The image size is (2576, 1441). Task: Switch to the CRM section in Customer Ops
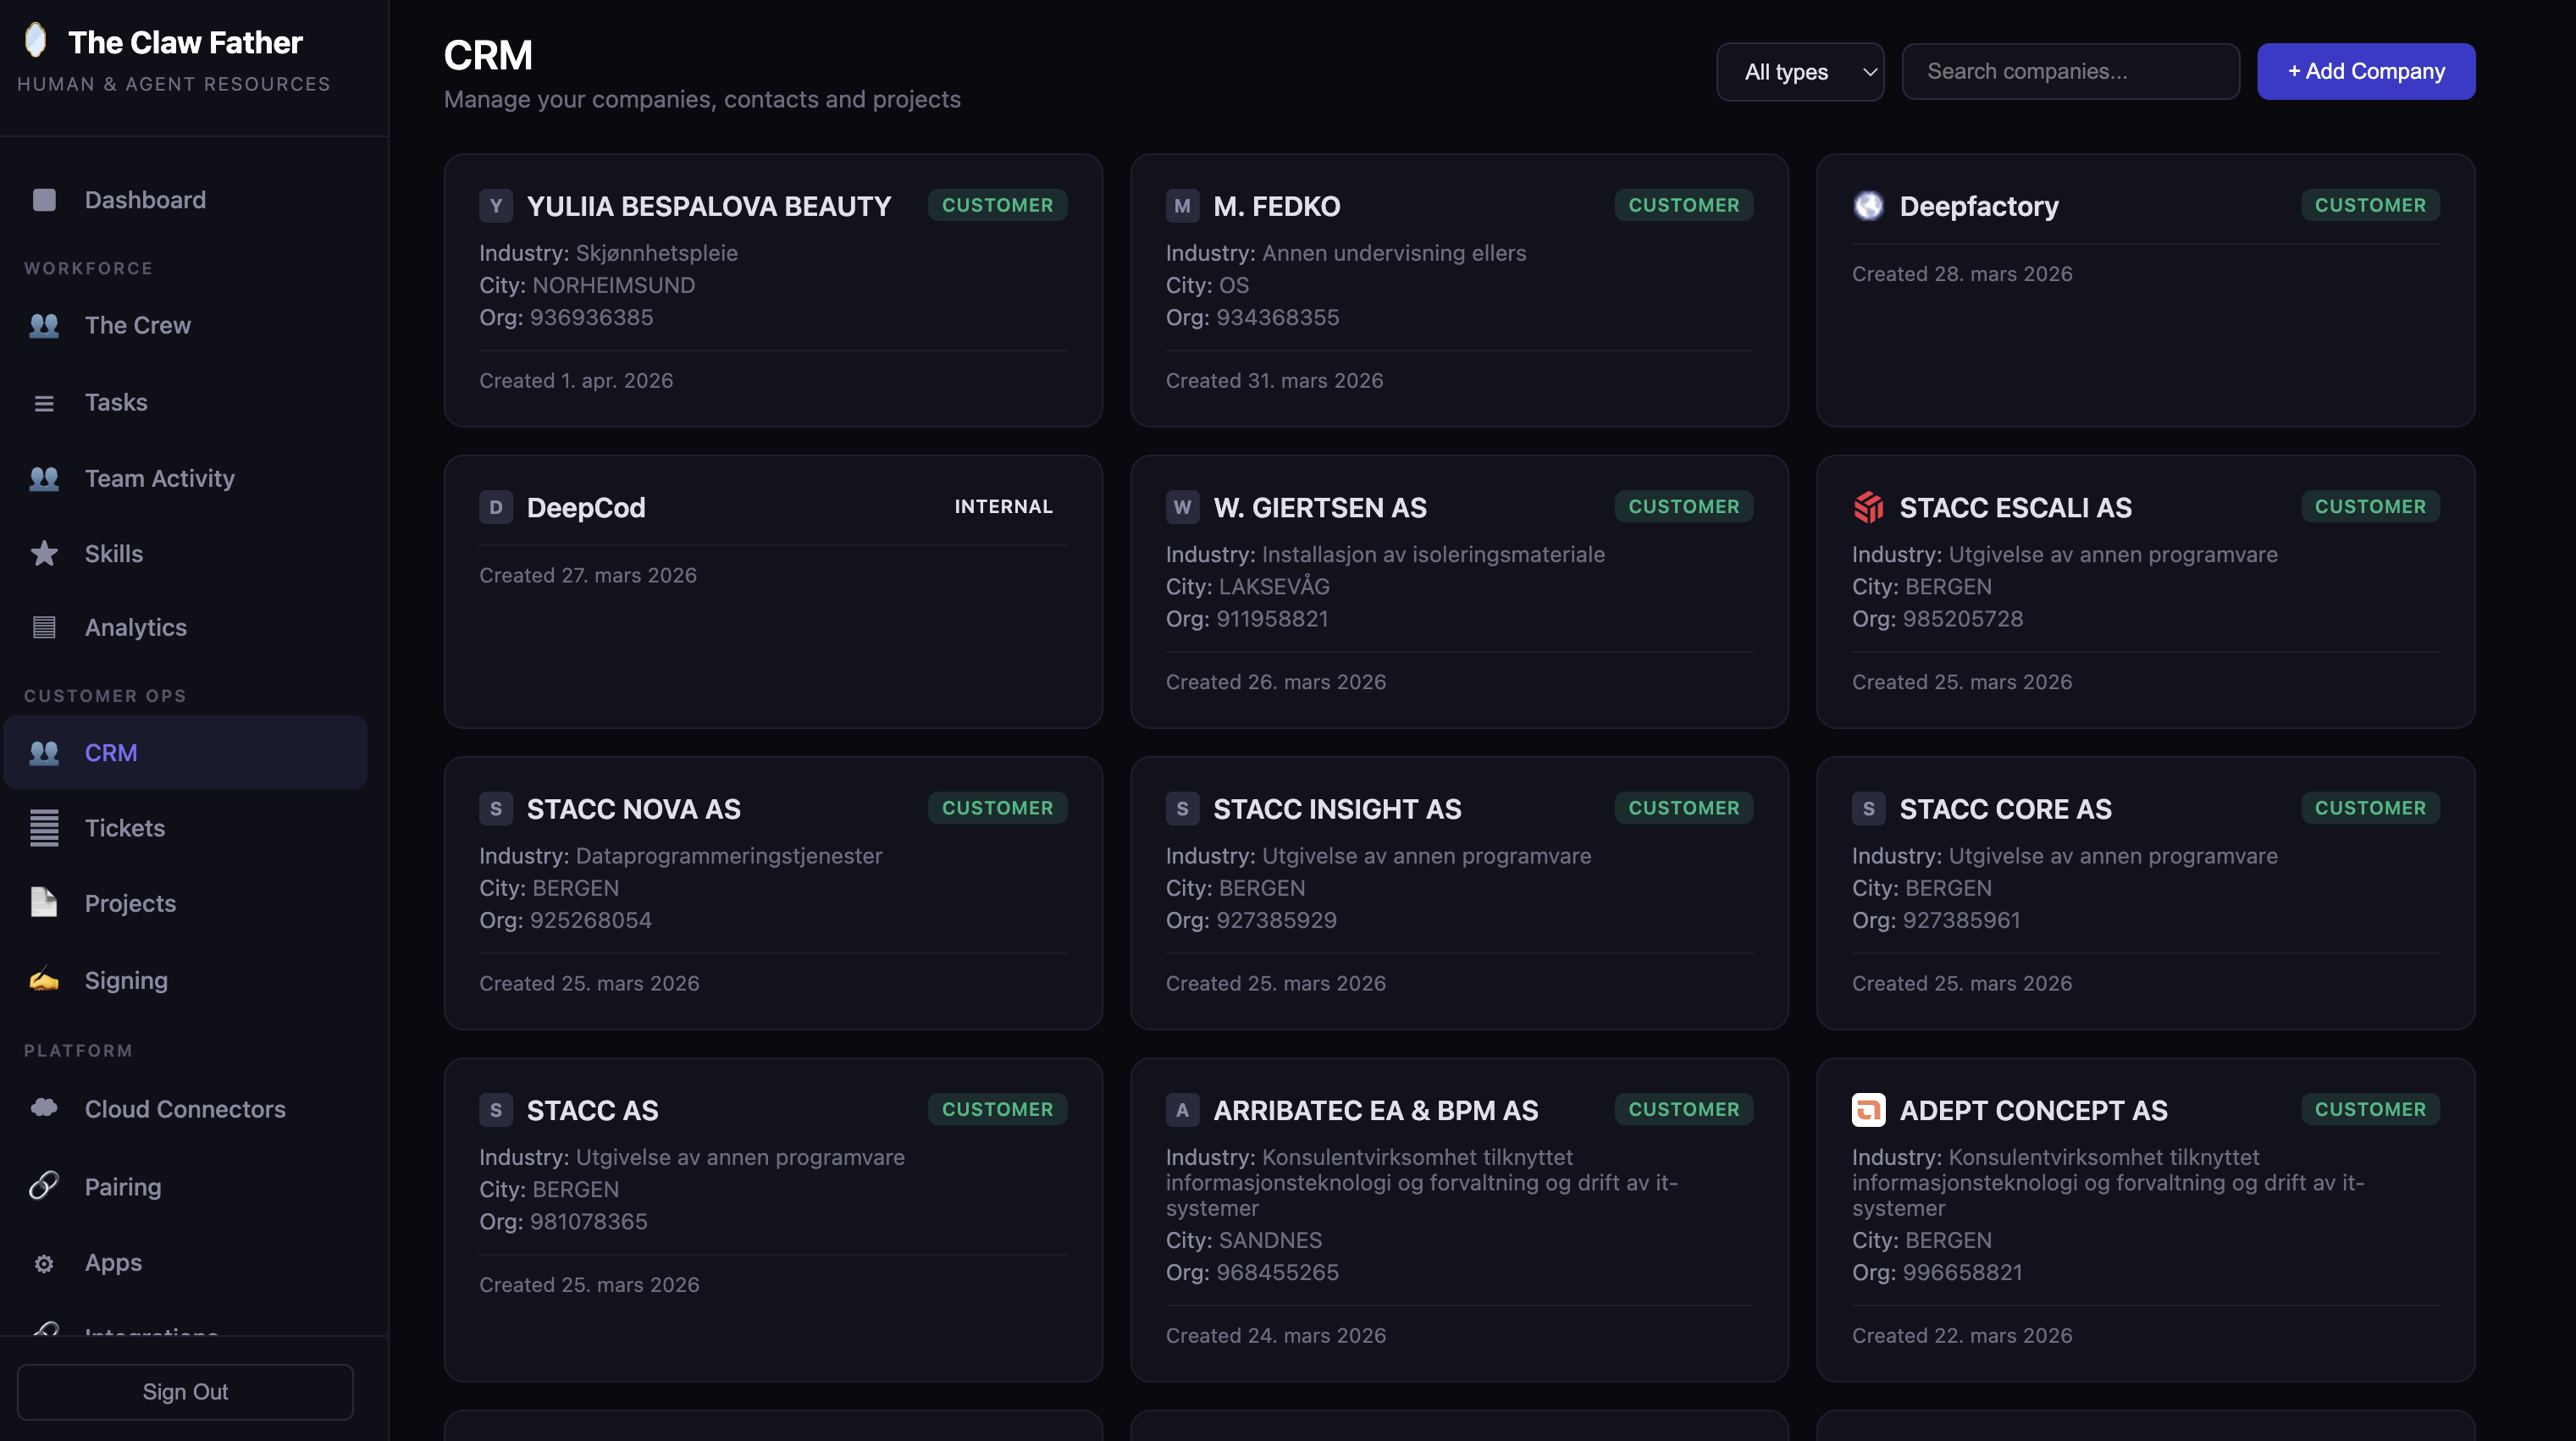(111, 752)
